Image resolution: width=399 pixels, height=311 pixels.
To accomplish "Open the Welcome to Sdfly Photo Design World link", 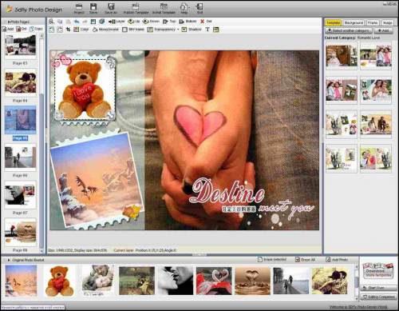I will click(x=358, y=307).
